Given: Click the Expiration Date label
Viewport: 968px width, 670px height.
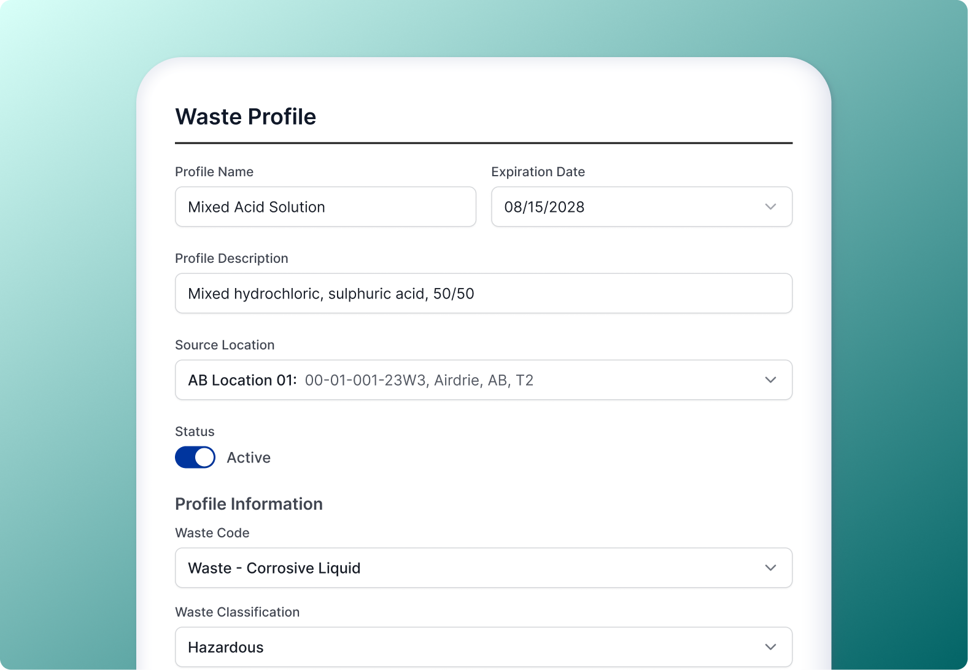Looking at the screenshot, I should [x=538, y=172].
